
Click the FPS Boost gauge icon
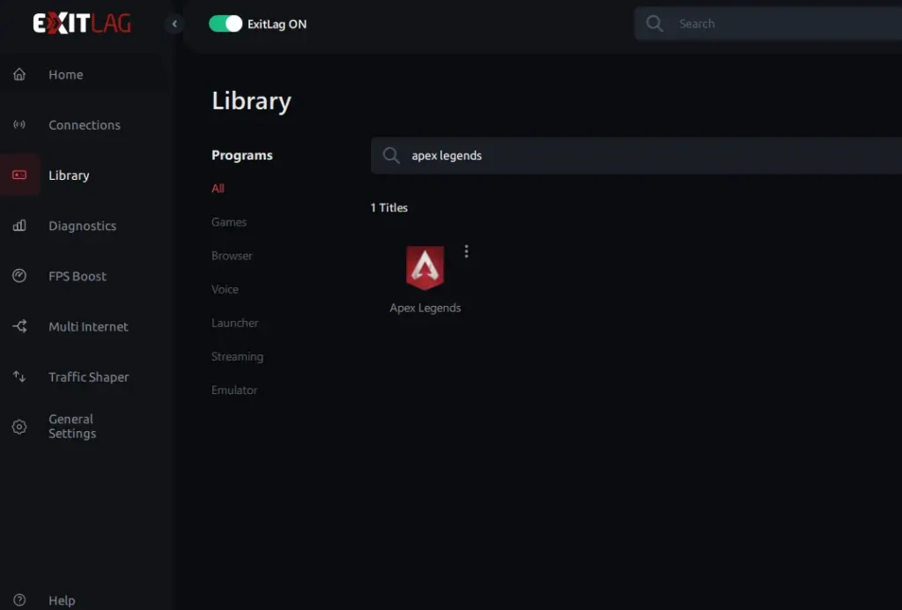[19, 276]
